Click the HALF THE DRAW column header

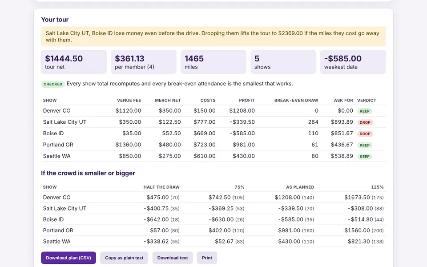(x=161, y=187)
